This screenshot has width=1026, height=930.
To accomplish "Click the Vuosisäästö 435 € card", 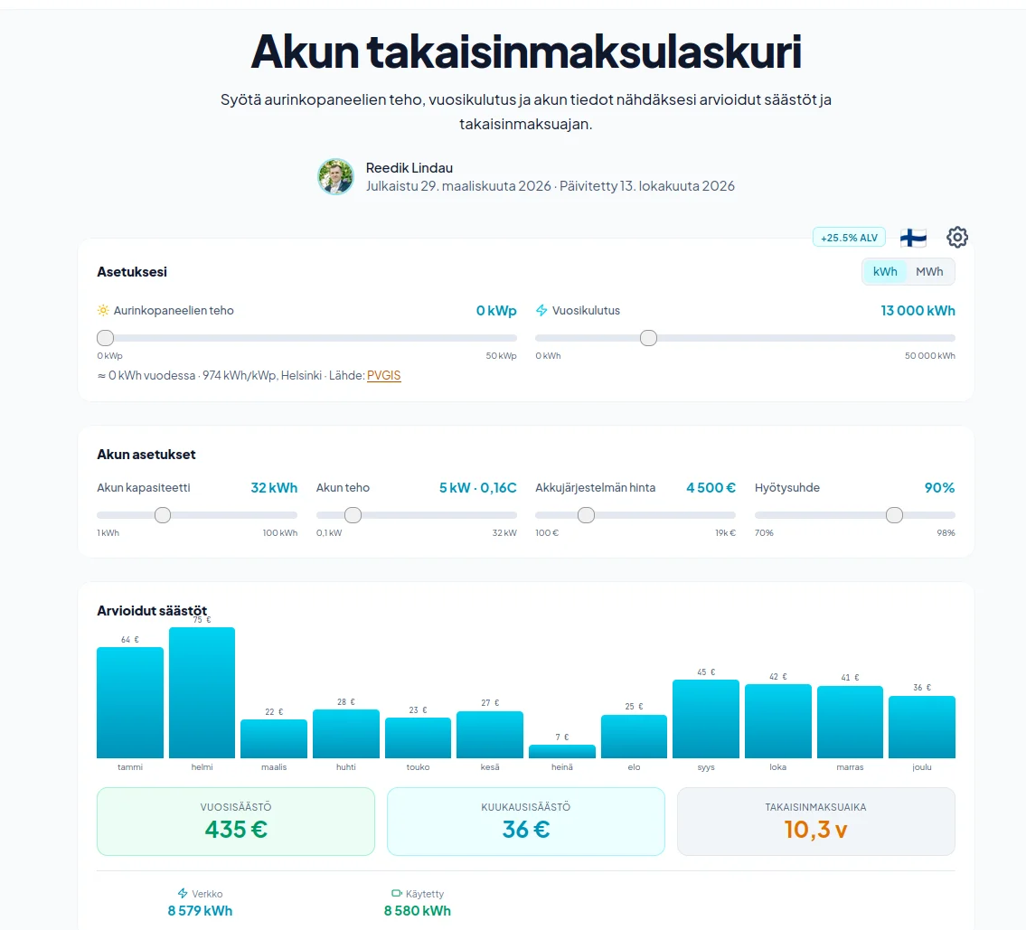I will pyautogui.click(x=236, y=822).
